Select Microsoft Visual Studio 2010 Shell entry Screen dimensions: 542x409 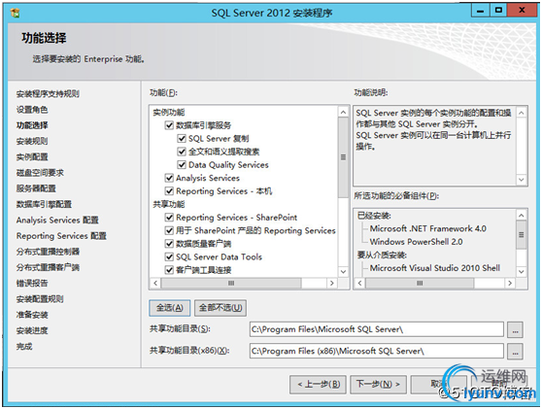[435, 268]
